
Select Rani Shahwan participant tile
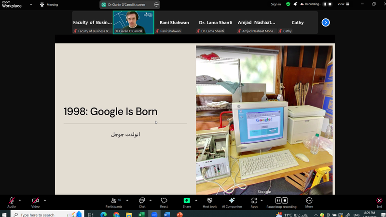coord(174,22)
